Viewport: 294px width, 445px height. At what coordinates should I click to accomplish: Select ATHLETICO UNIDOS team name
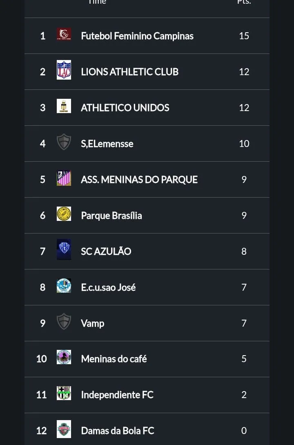tap(125, 108)
